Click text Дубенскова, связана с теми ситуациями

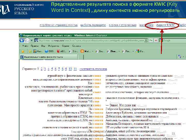click(132, 116)
